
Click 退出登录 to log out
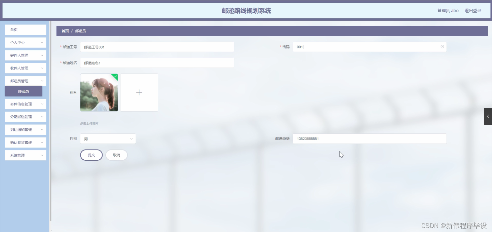(473, 10)
